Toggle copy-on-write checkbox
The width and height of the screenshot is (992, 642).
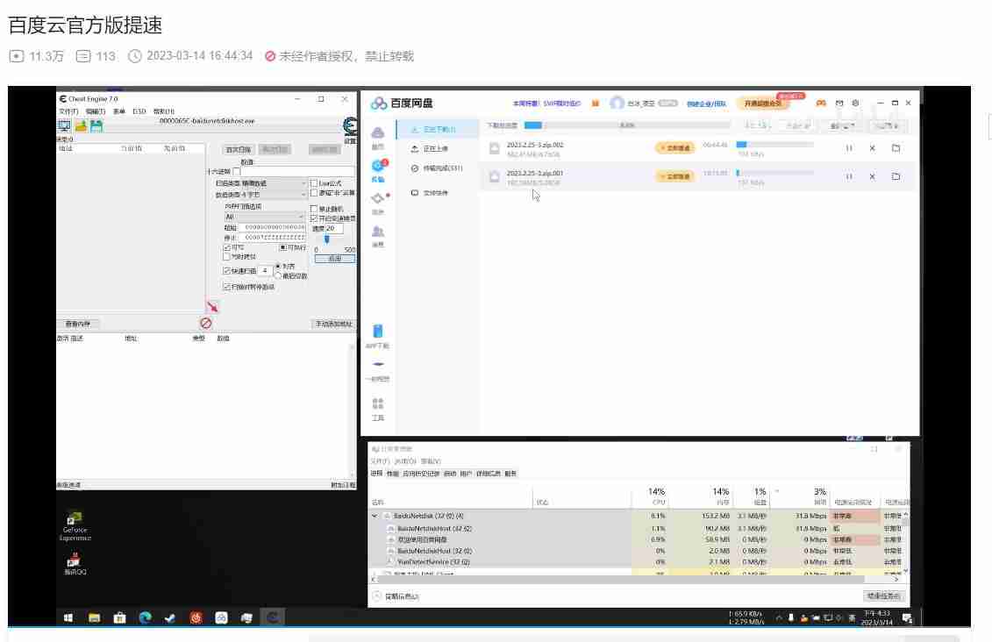click(x=227, y=257)
